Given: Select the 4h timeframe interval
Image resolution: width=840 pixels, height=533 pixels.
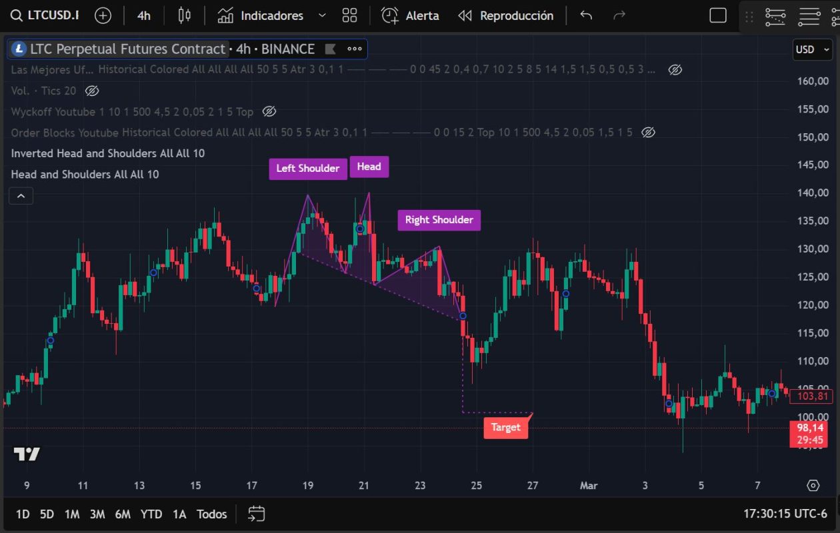Looking at the screenshot, I should pos(143,15).
